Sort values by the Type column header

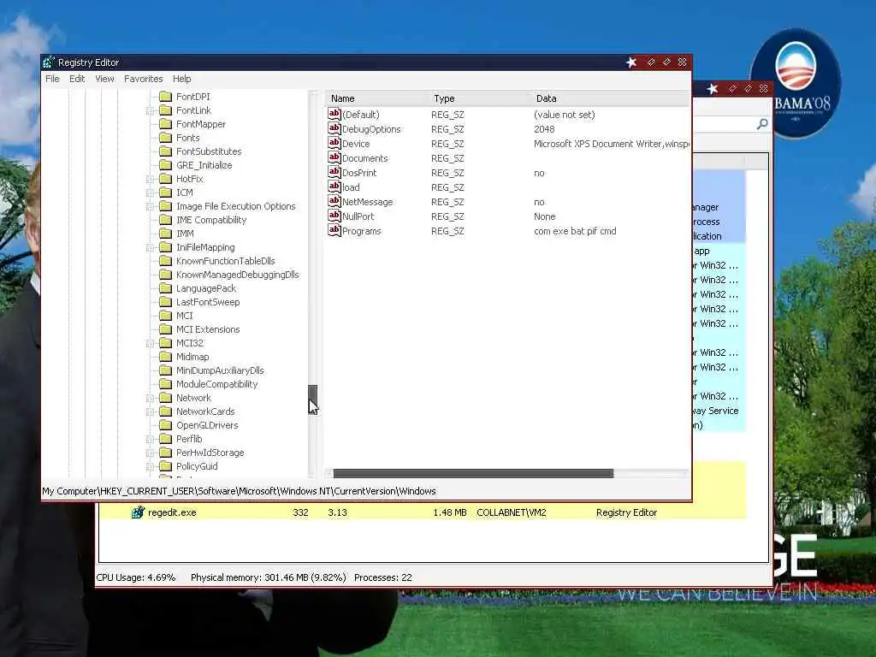point(478,98)
